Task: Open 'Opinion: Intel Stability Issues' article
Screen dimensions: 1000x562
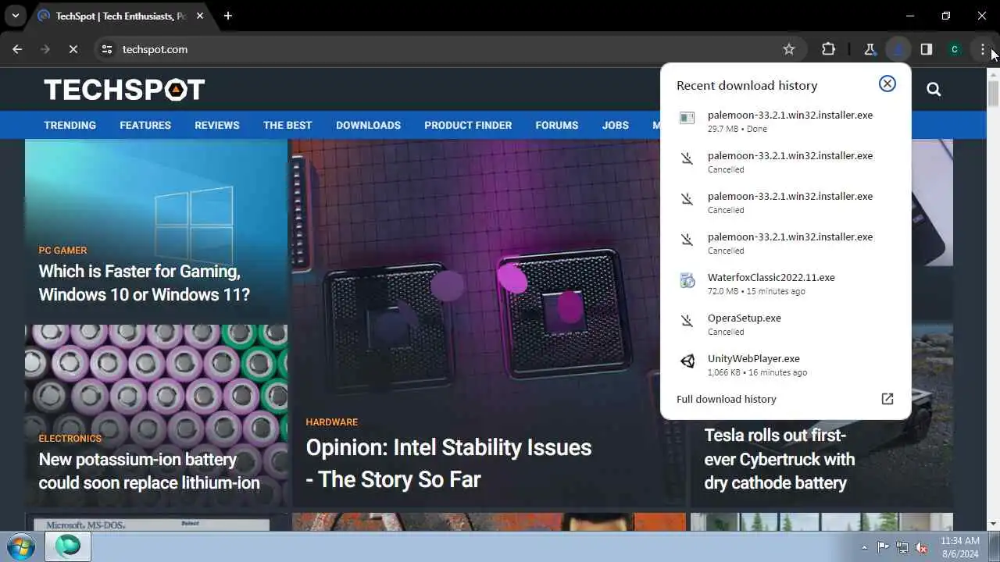Action: click(448, 463)
